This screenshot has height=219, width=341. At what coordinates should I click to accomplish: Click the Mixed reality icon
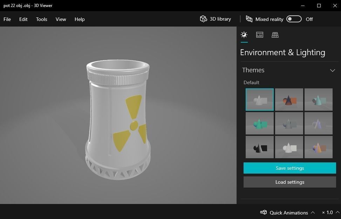coord(249,19)
